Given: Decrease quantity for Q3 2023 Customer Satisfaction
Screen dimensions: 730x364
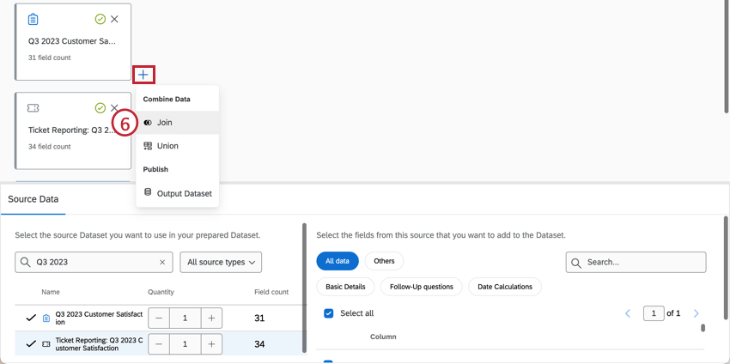Looking at the screenshot, I should 159,318.
